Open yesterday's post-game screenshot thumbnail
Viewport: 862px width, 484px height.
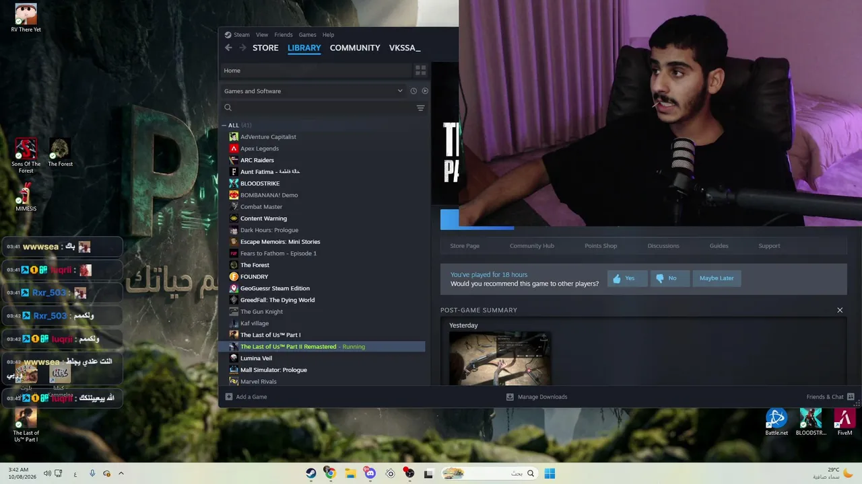(500, 358)
